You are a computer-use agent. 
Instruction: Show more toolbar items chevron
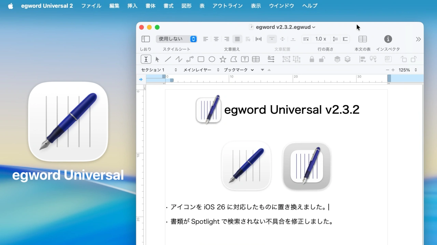click(418, 39)
